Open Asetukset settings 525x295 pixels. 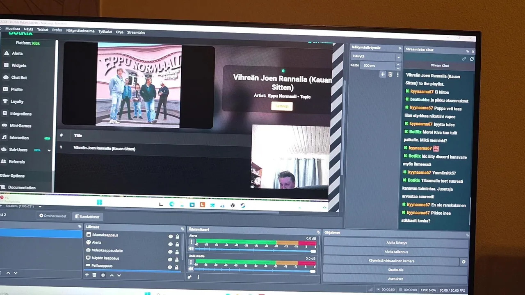coord(395,279)
